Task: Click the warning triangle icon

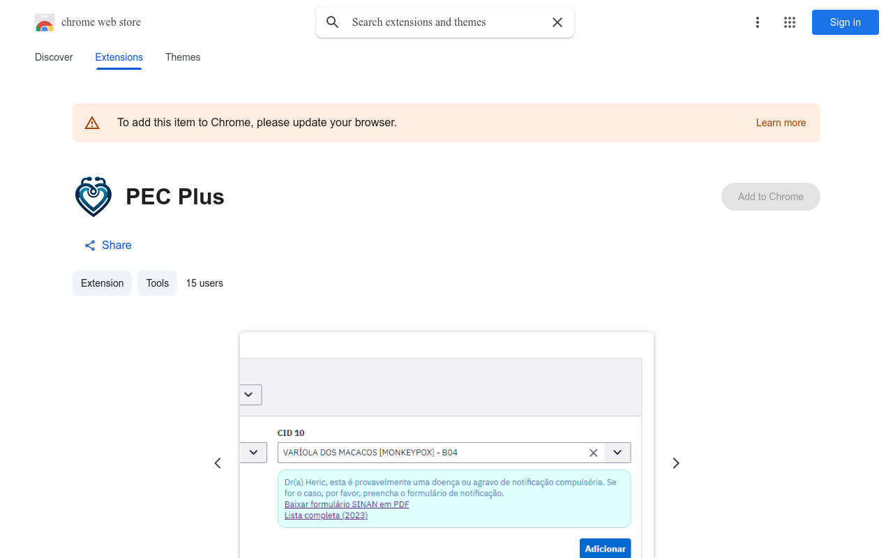Action: click(x=92, y=123)
